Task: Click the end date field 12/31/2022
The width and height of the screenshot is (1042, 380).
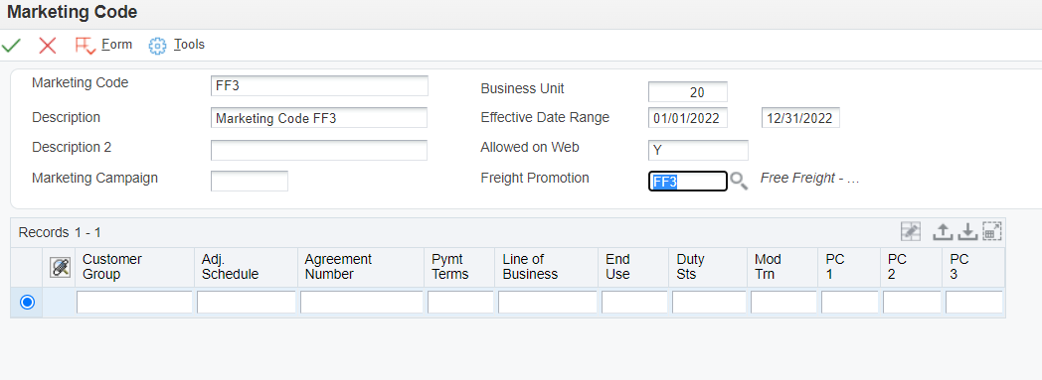Action: click(800, 118)
